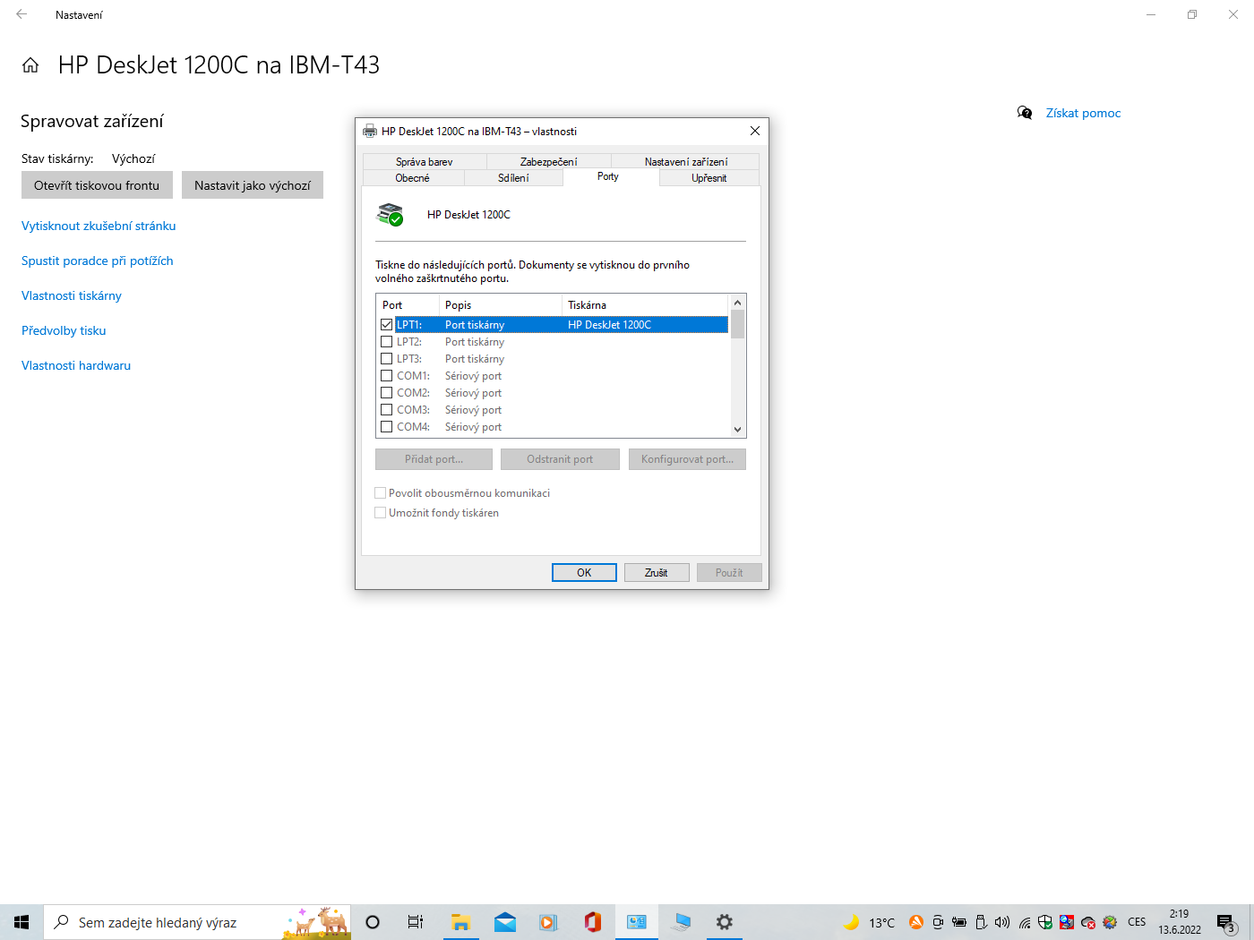The width and height of the screenshot is (1254, 940).
Task: Click the Zrušit button
Action: 657,573
